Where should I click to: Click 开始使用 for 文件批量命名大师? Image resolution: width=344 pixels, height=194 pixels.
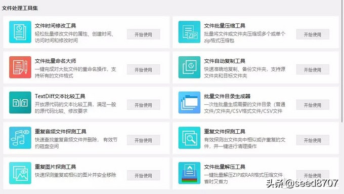click(143, 69)
